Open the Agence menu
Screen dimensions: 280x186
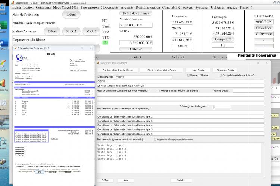[x=232, y=7]
